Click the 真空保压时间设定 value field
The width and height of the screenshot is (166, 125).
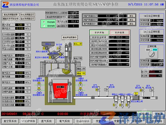tap(119, 45)
